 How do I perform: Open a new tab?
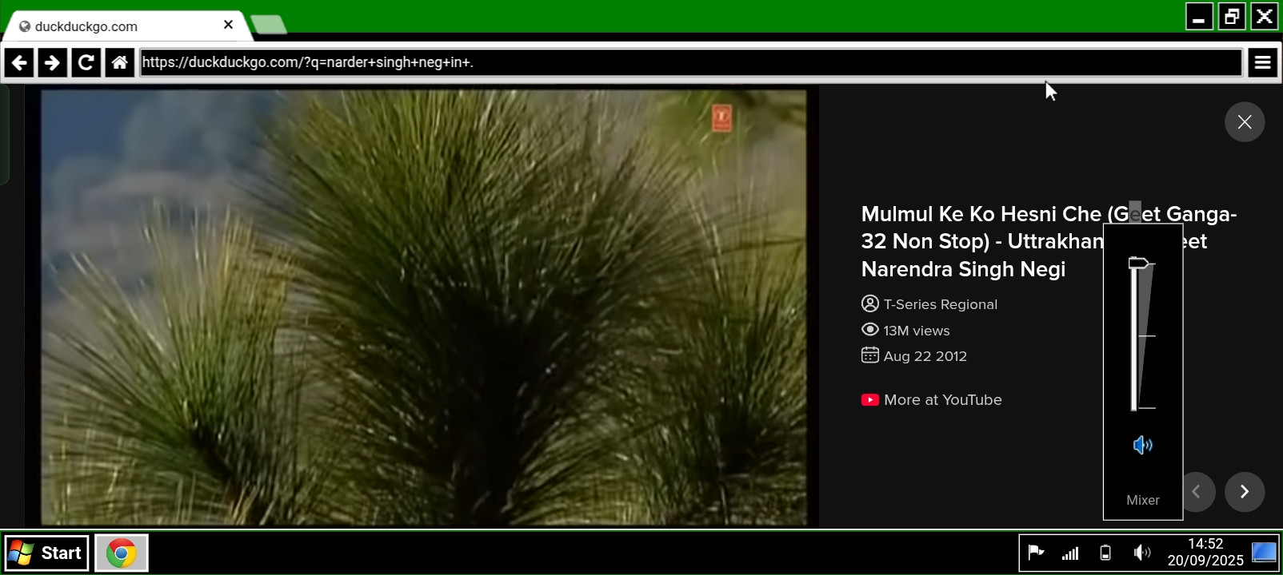(x=270, y=26)
